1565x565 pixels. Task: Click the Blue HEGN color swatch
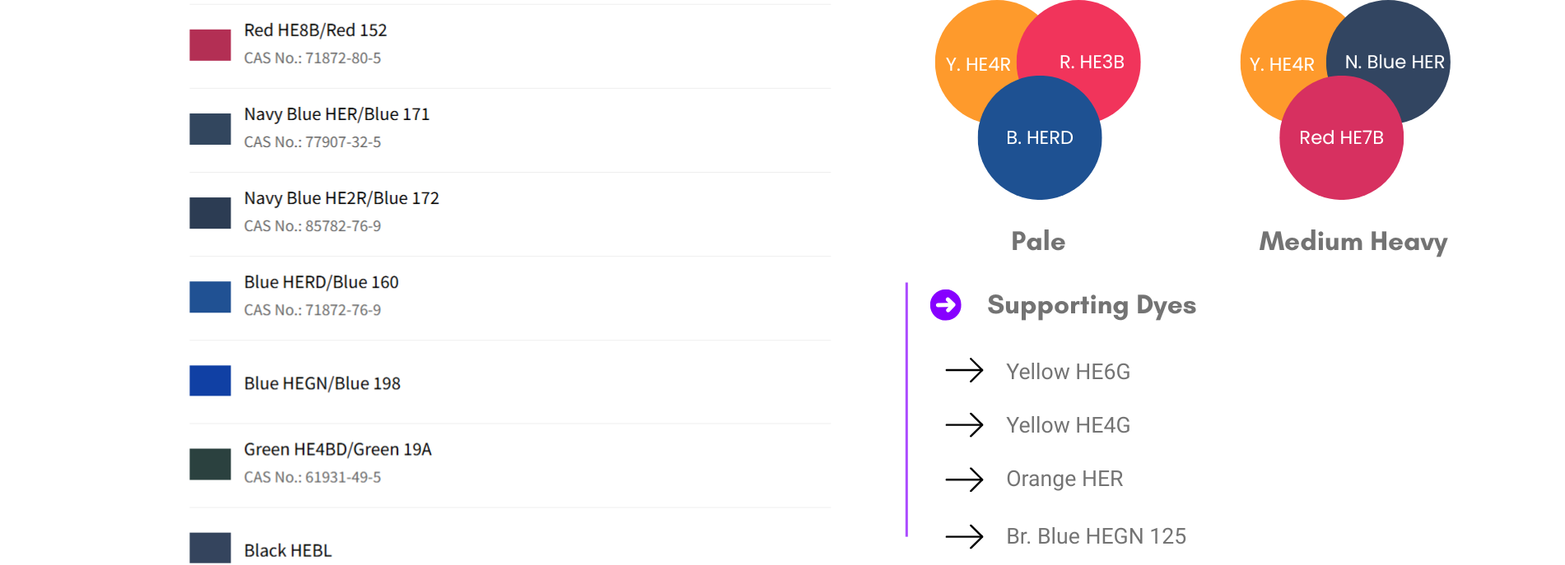210,381
